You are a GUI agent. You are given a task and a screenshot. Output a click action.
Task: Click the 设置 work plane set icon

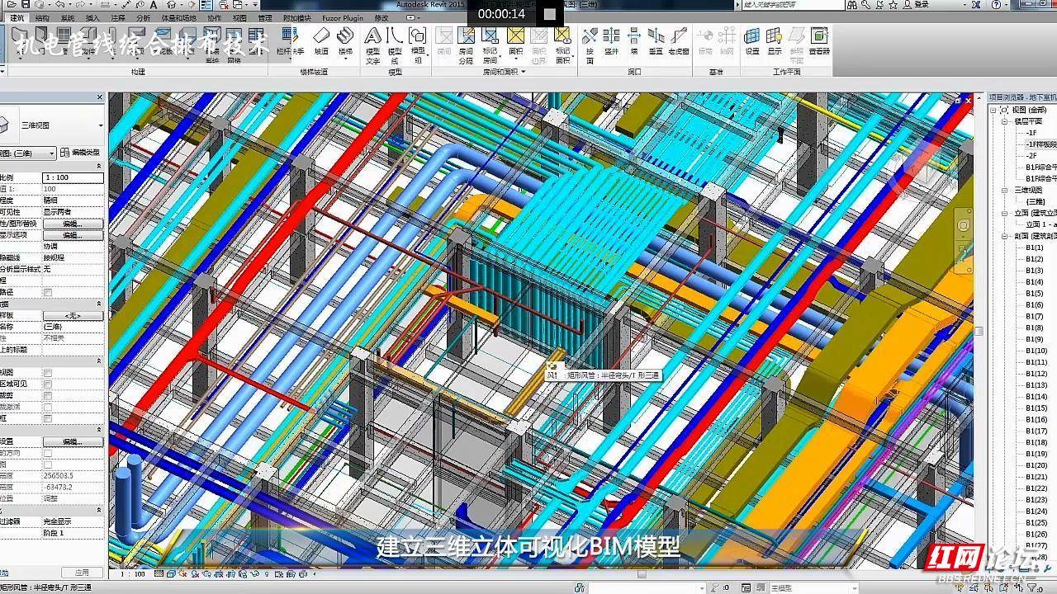(752, 36)
